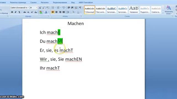Open the Разметка страницы tab
This screenshot has width=177, height=99.
18,2
